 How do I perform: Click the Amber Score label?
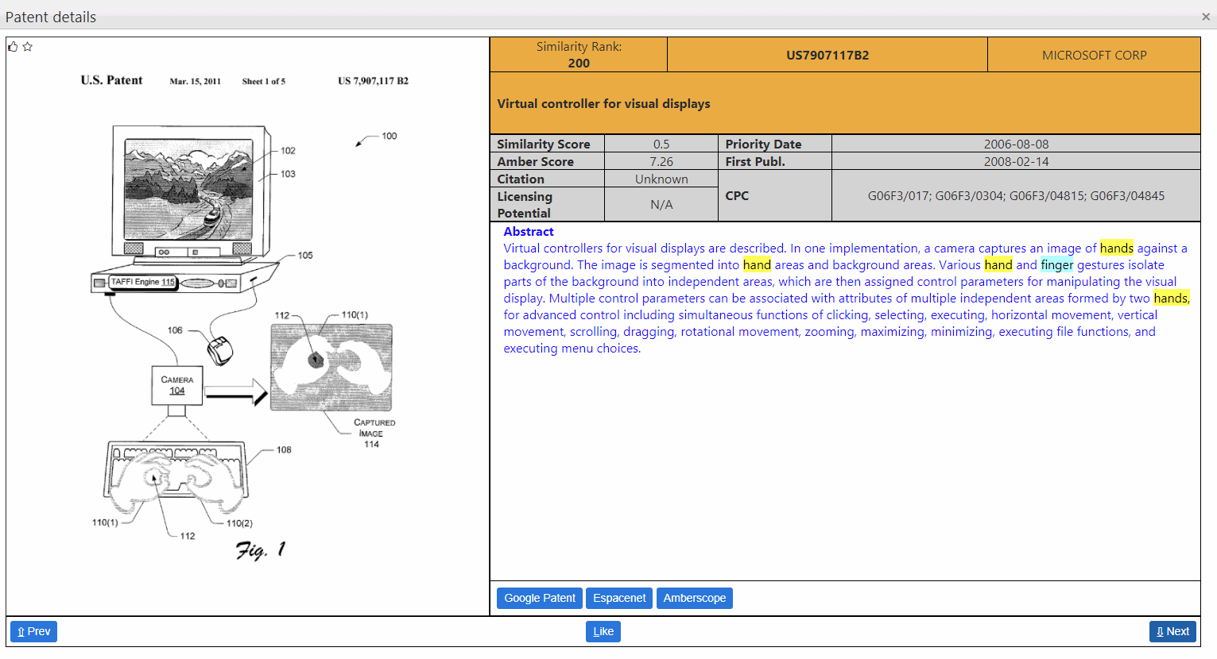click(536, 161)
